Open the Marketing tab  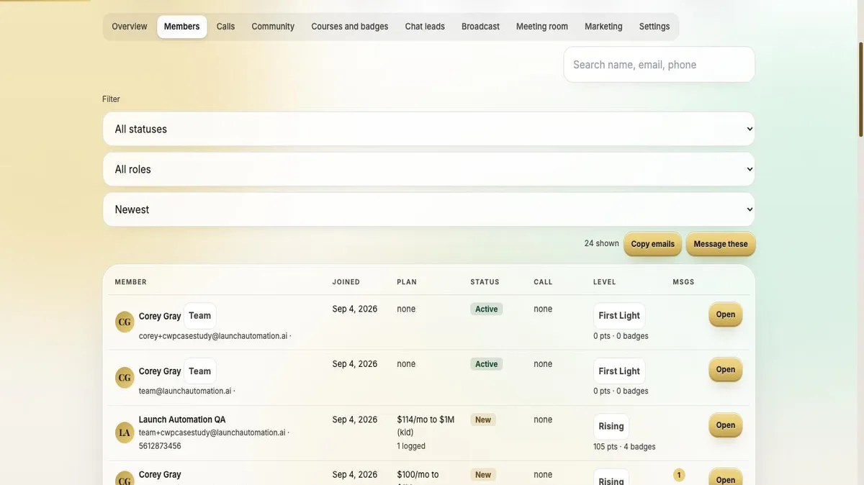pos(603,27)
